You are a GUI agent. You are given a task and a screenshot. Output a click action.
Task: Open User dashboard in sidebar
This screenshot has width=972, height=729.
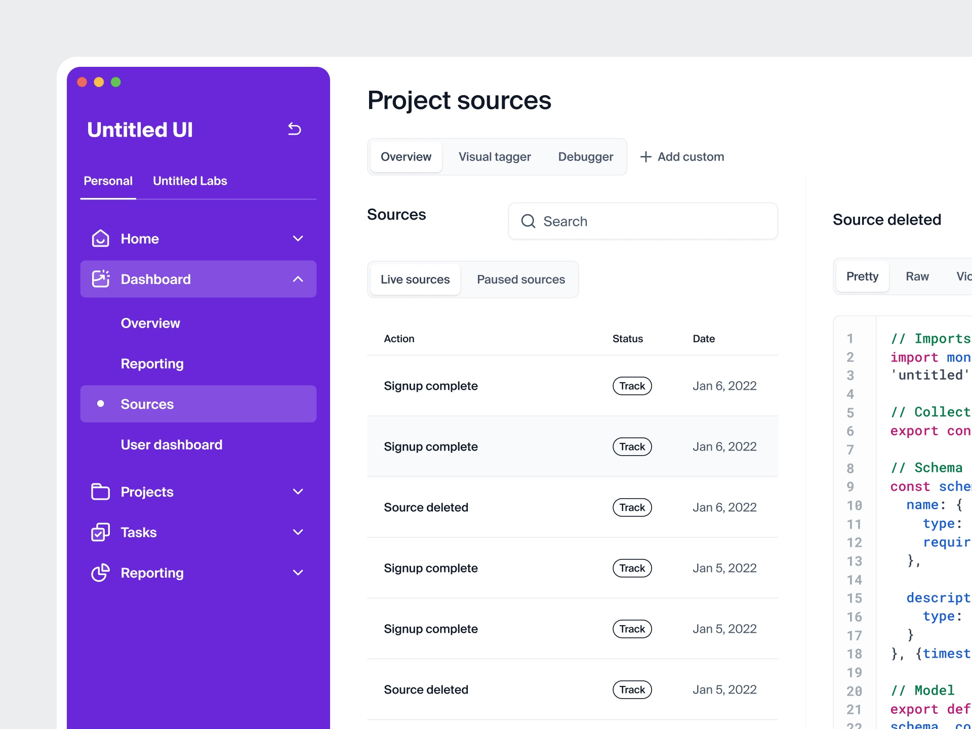(x=172, y=444)
